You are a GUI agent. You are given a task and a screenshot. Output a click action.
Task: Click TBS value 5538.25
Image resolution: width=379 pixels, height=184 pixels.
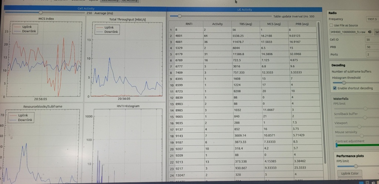tap(246, 36)
